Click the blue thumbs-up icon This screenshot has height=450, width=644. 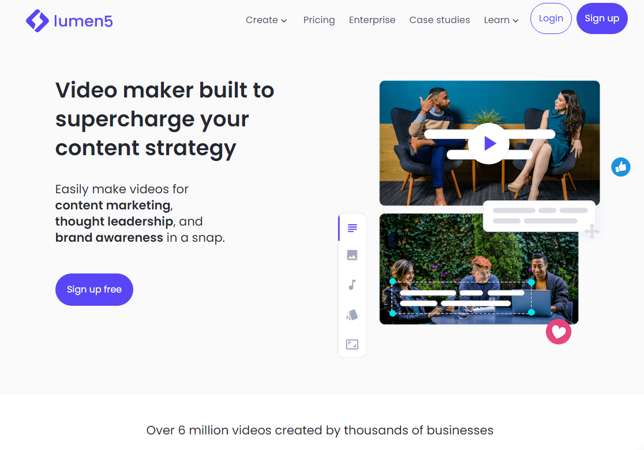(620, 167)
